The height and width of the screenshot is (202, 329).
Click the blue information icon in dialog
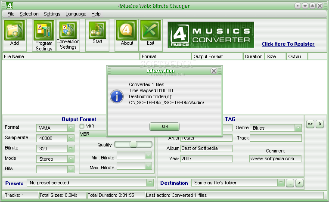coord(117,96)
